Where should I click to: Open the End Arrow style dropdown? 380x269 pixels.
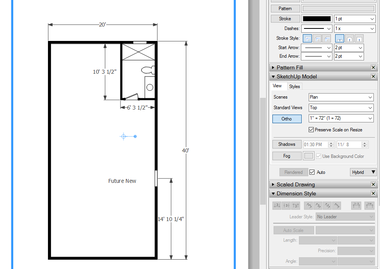[316, 56]
